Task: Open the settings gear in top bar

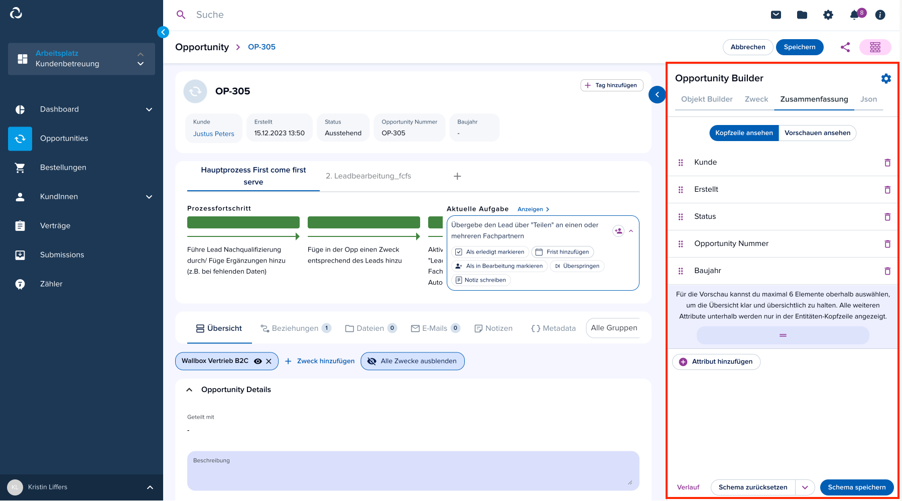Action: click(828, 15)
